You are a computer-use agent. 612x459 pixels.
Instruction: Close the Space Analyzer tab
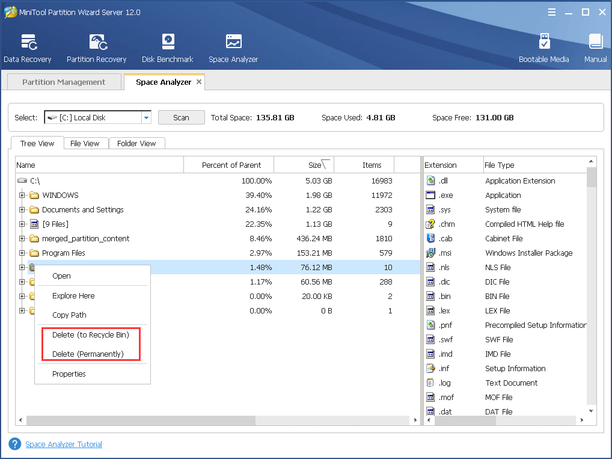[x=199, y=82]
